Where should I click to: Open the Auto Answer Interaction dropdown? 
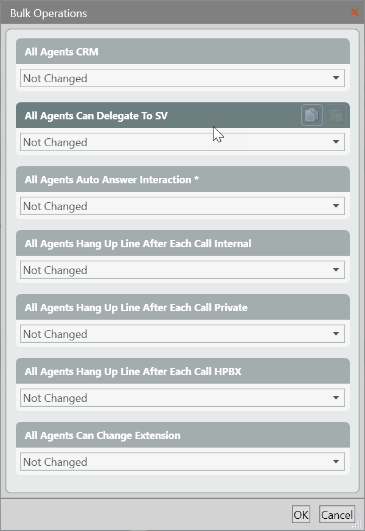182,206
